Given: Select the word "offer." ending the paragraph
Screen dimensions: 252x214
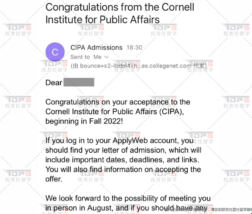Looking at the screenshot, I should click(x=54, y=179).
